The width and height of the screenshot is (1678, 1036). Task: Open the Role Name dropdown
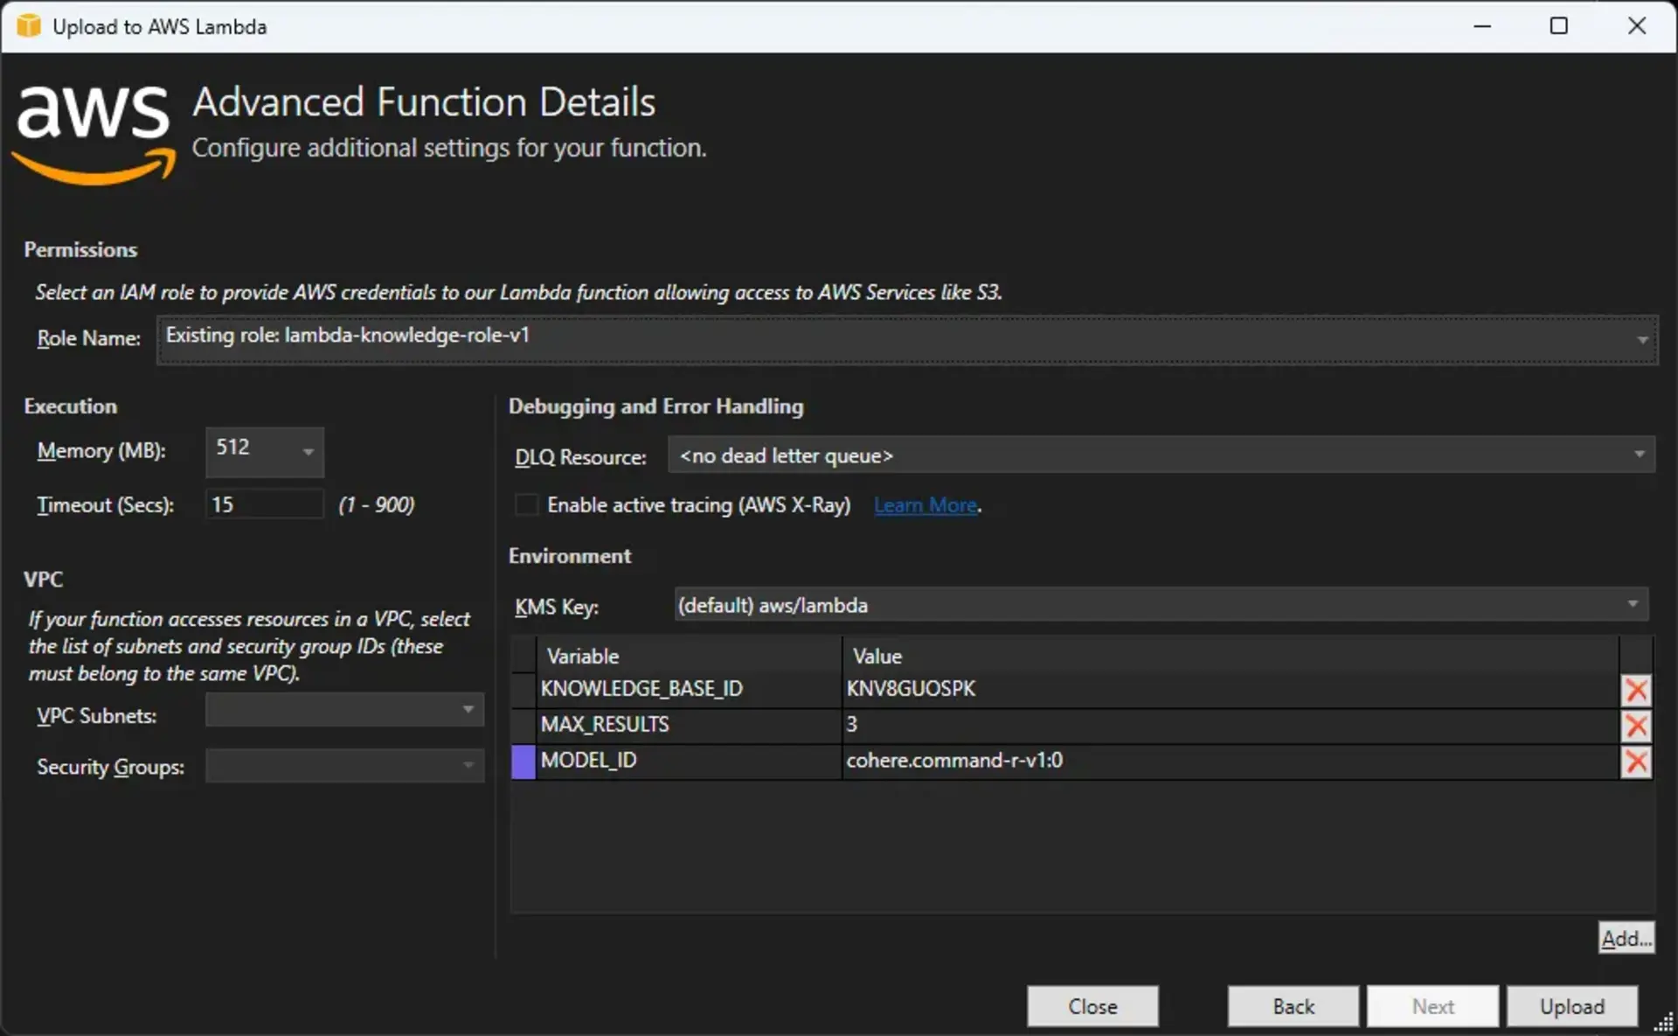tap(1642, 339)
